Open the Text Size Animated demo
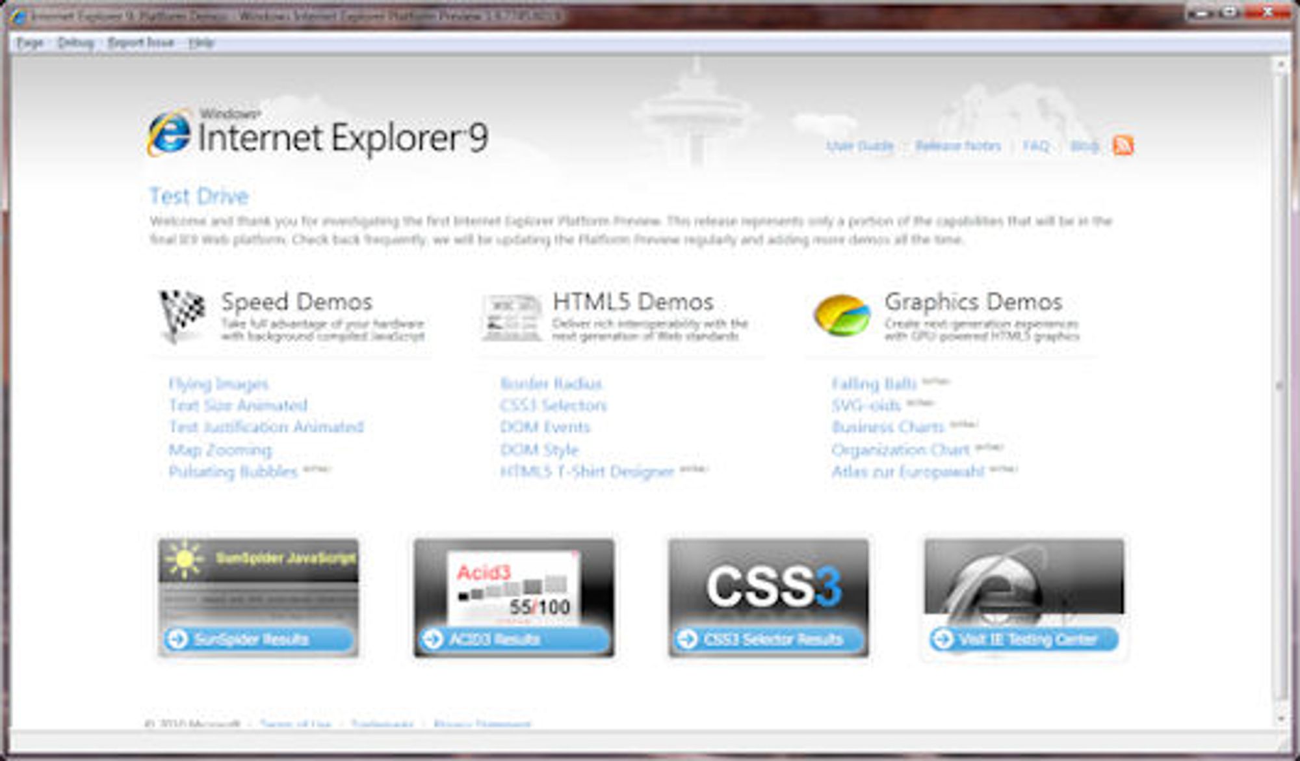 pyautogui.click(x=238, y=405)
